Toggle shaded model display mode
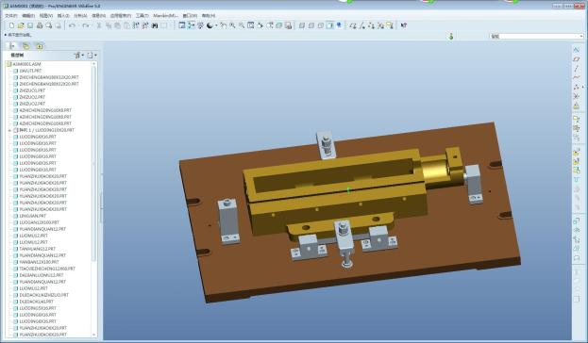 [x=330, y=25]
